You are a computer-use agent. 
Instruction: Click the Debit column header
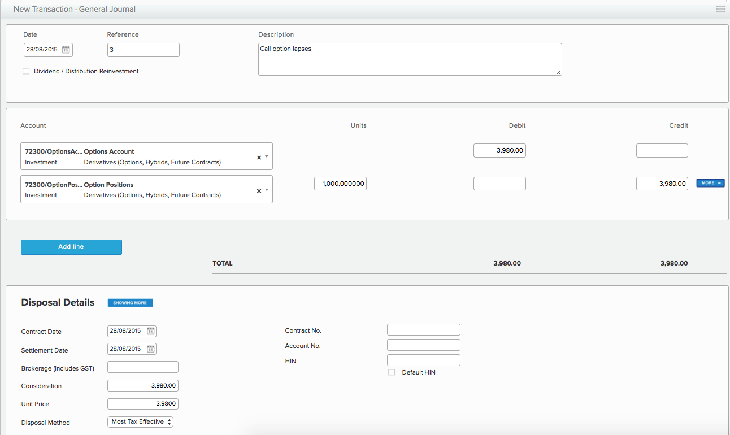(x=517, y=125)
